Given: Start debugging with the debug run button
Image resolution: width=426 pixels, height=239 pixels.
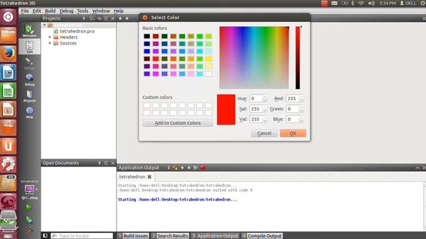Looking at the screenshot, I should click(x=29, y=220).
